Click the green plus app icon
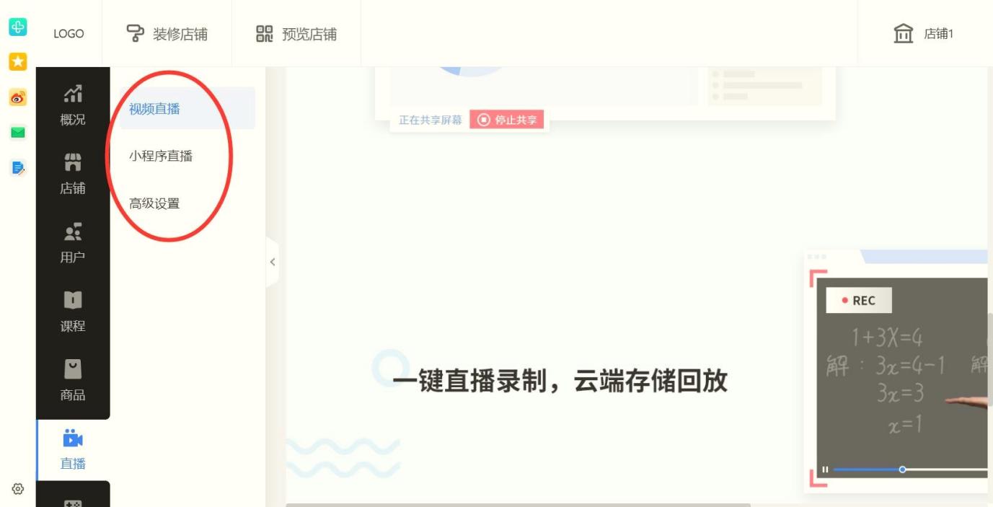 click(18, 27)
